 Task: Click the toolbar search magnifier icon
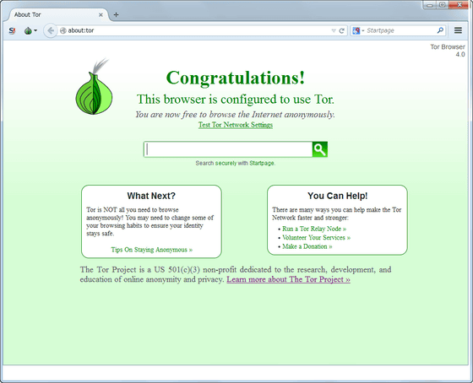tap(440, 30)
